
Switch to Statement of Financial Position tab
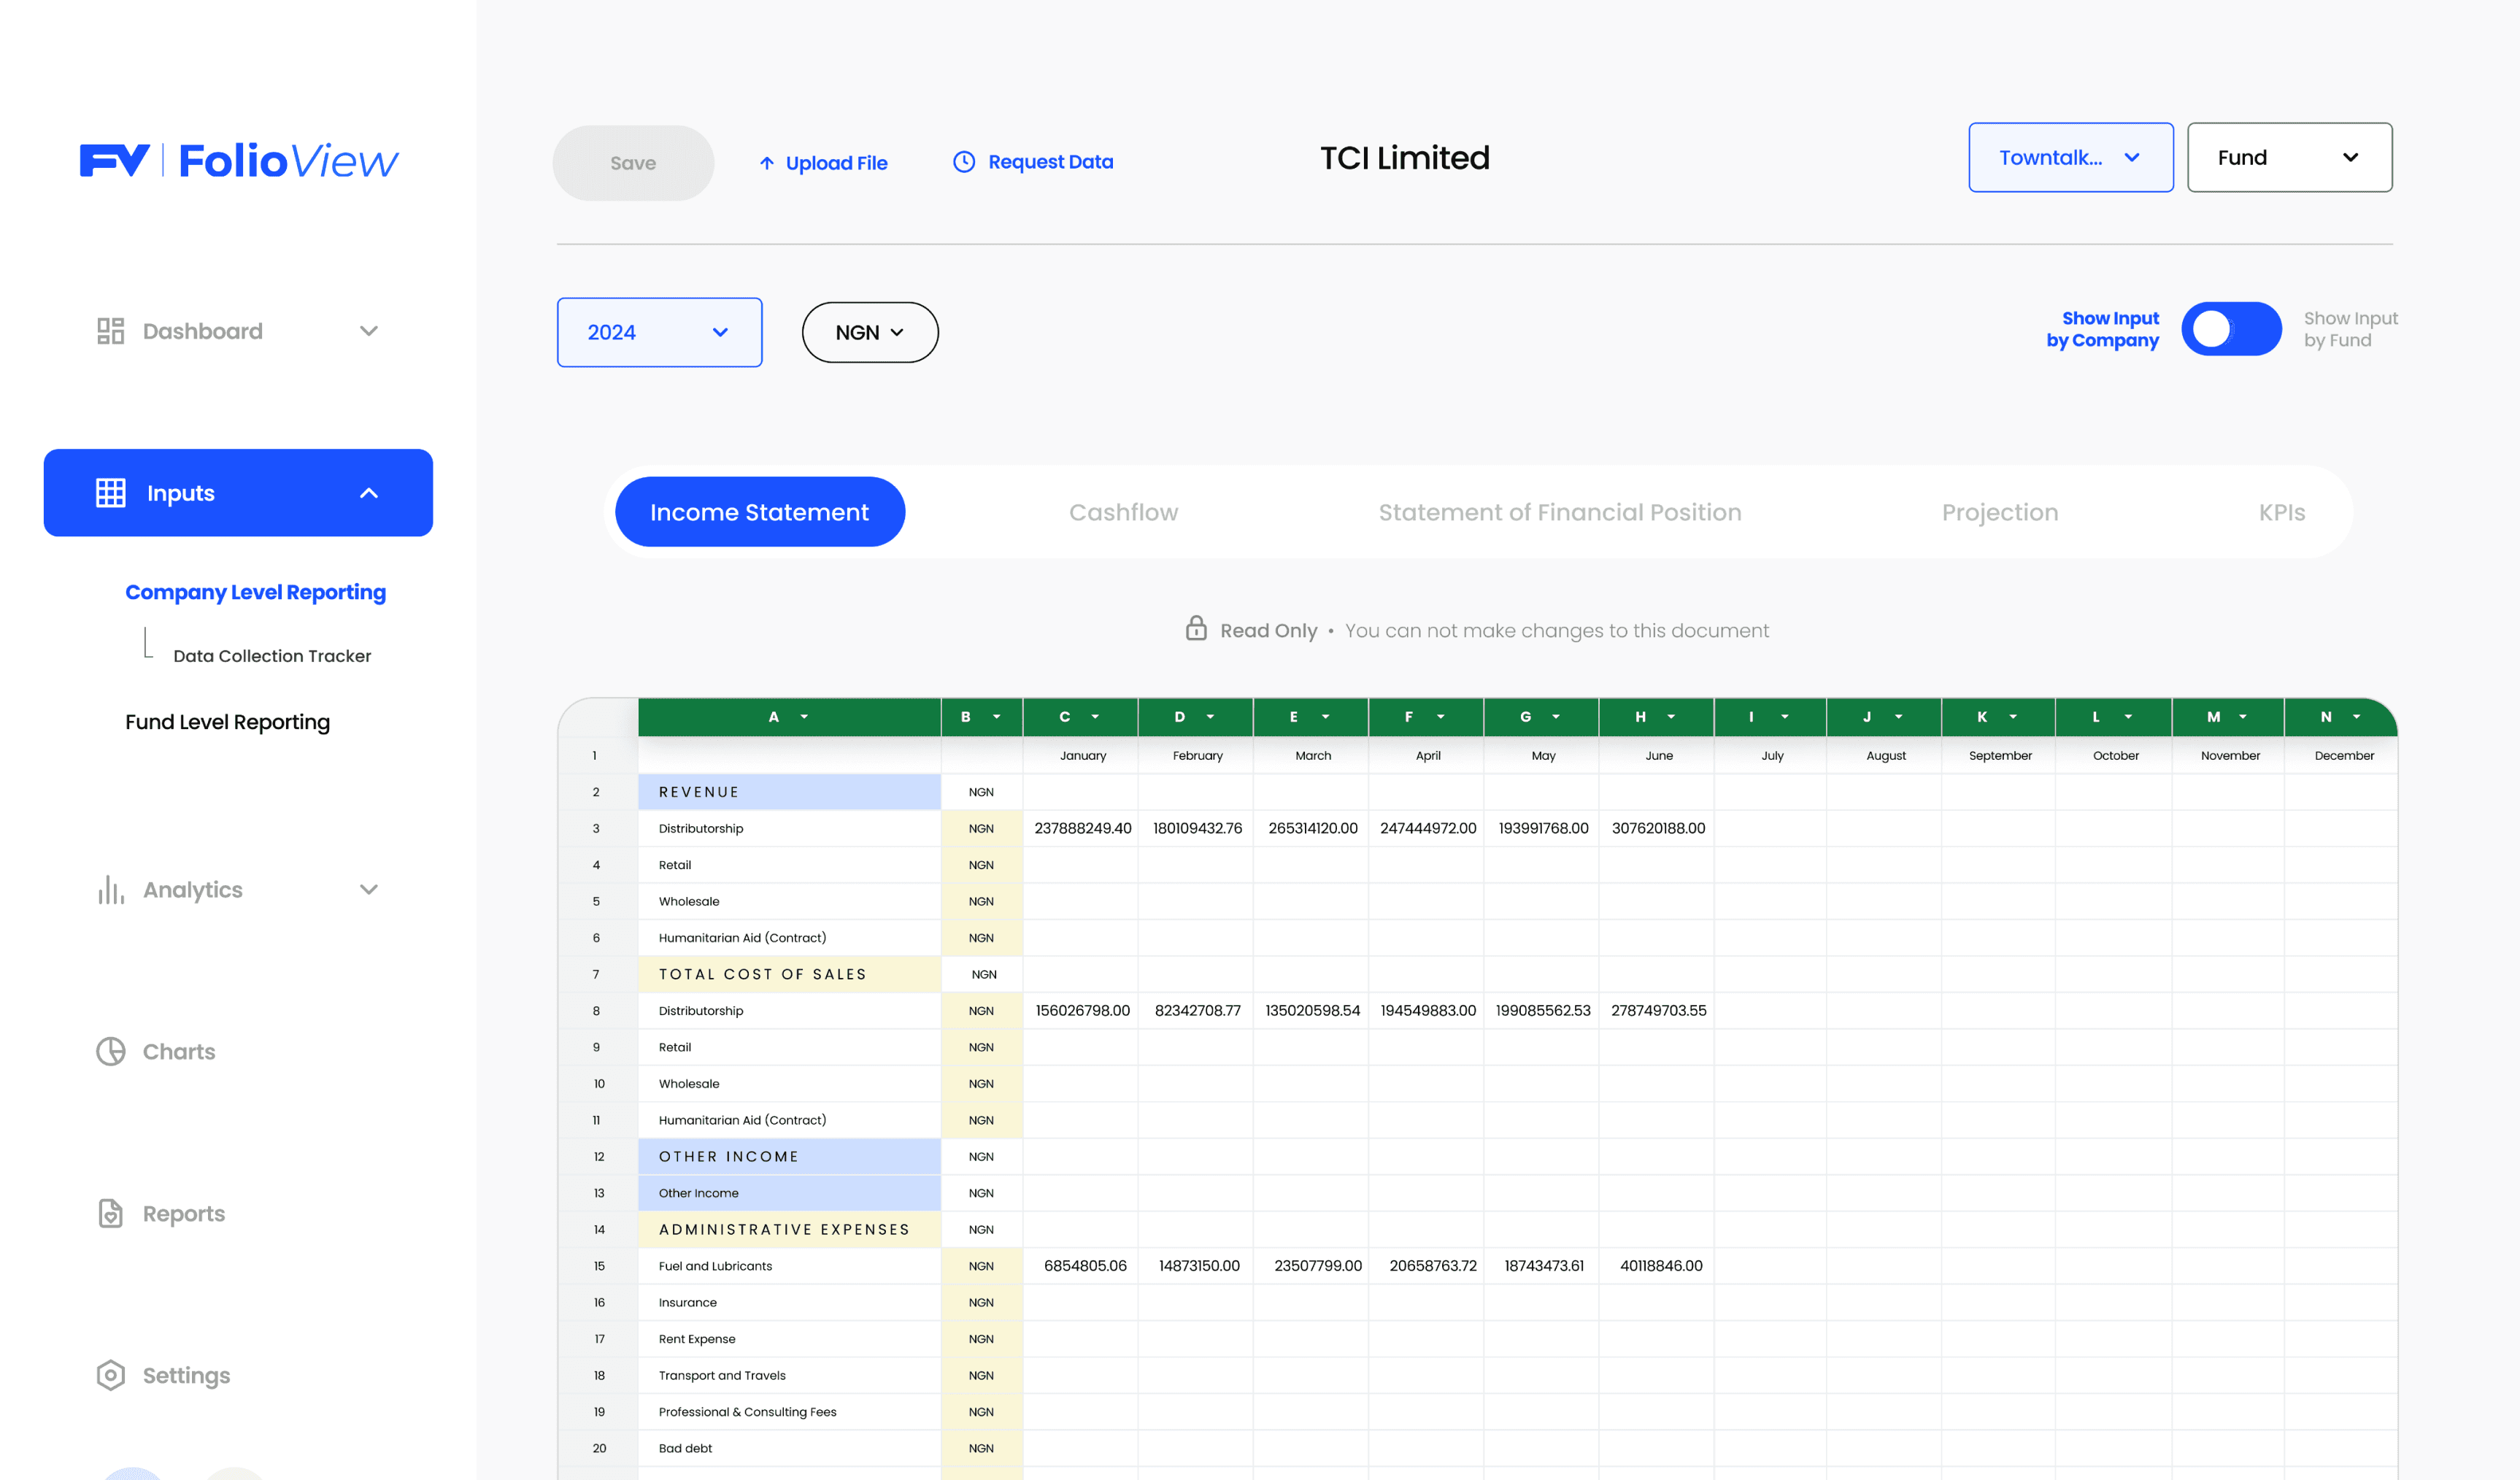pos(1559,512)
